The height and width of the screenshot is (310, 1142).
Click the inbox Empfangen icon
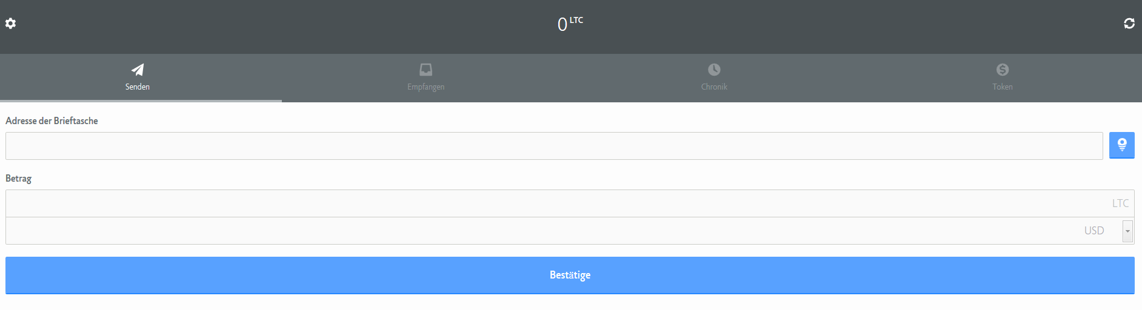pos(426,70)
